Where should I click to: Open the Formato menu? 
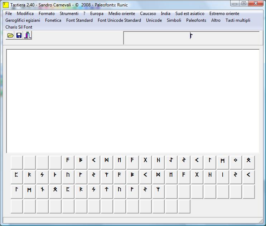[x=47, y=14]
